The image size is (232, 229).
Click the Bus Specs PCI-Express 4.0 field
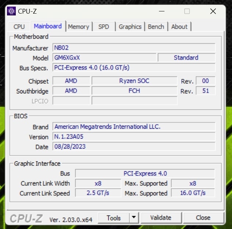coord(134,68)
